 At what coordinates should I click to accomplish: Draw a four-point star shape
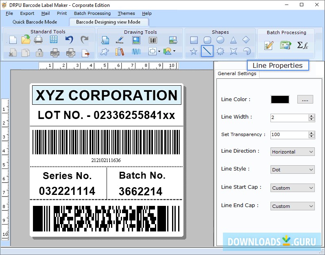tap(233, 51)
